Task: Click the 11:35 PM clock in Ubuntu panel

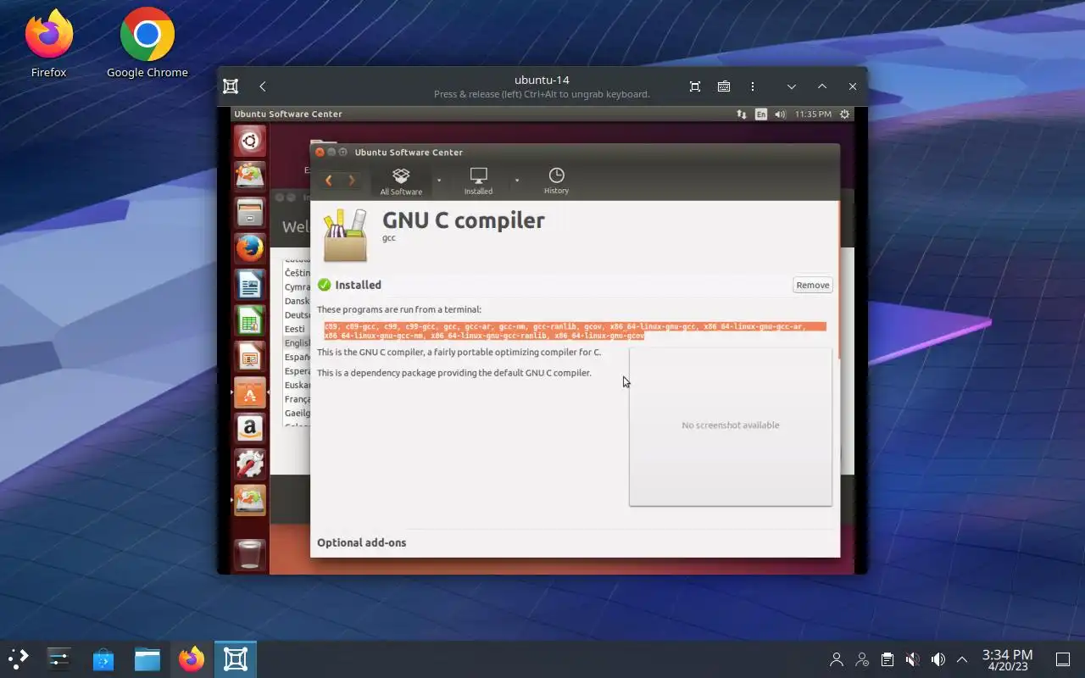Action: pos(813,114)
